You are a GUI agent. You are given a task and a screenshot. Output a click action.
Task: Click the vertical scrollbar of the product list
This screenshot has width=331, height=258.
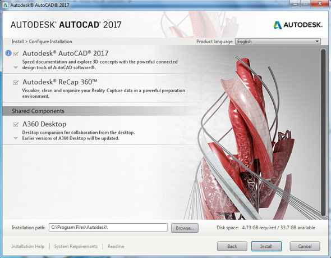coord(323,132)
